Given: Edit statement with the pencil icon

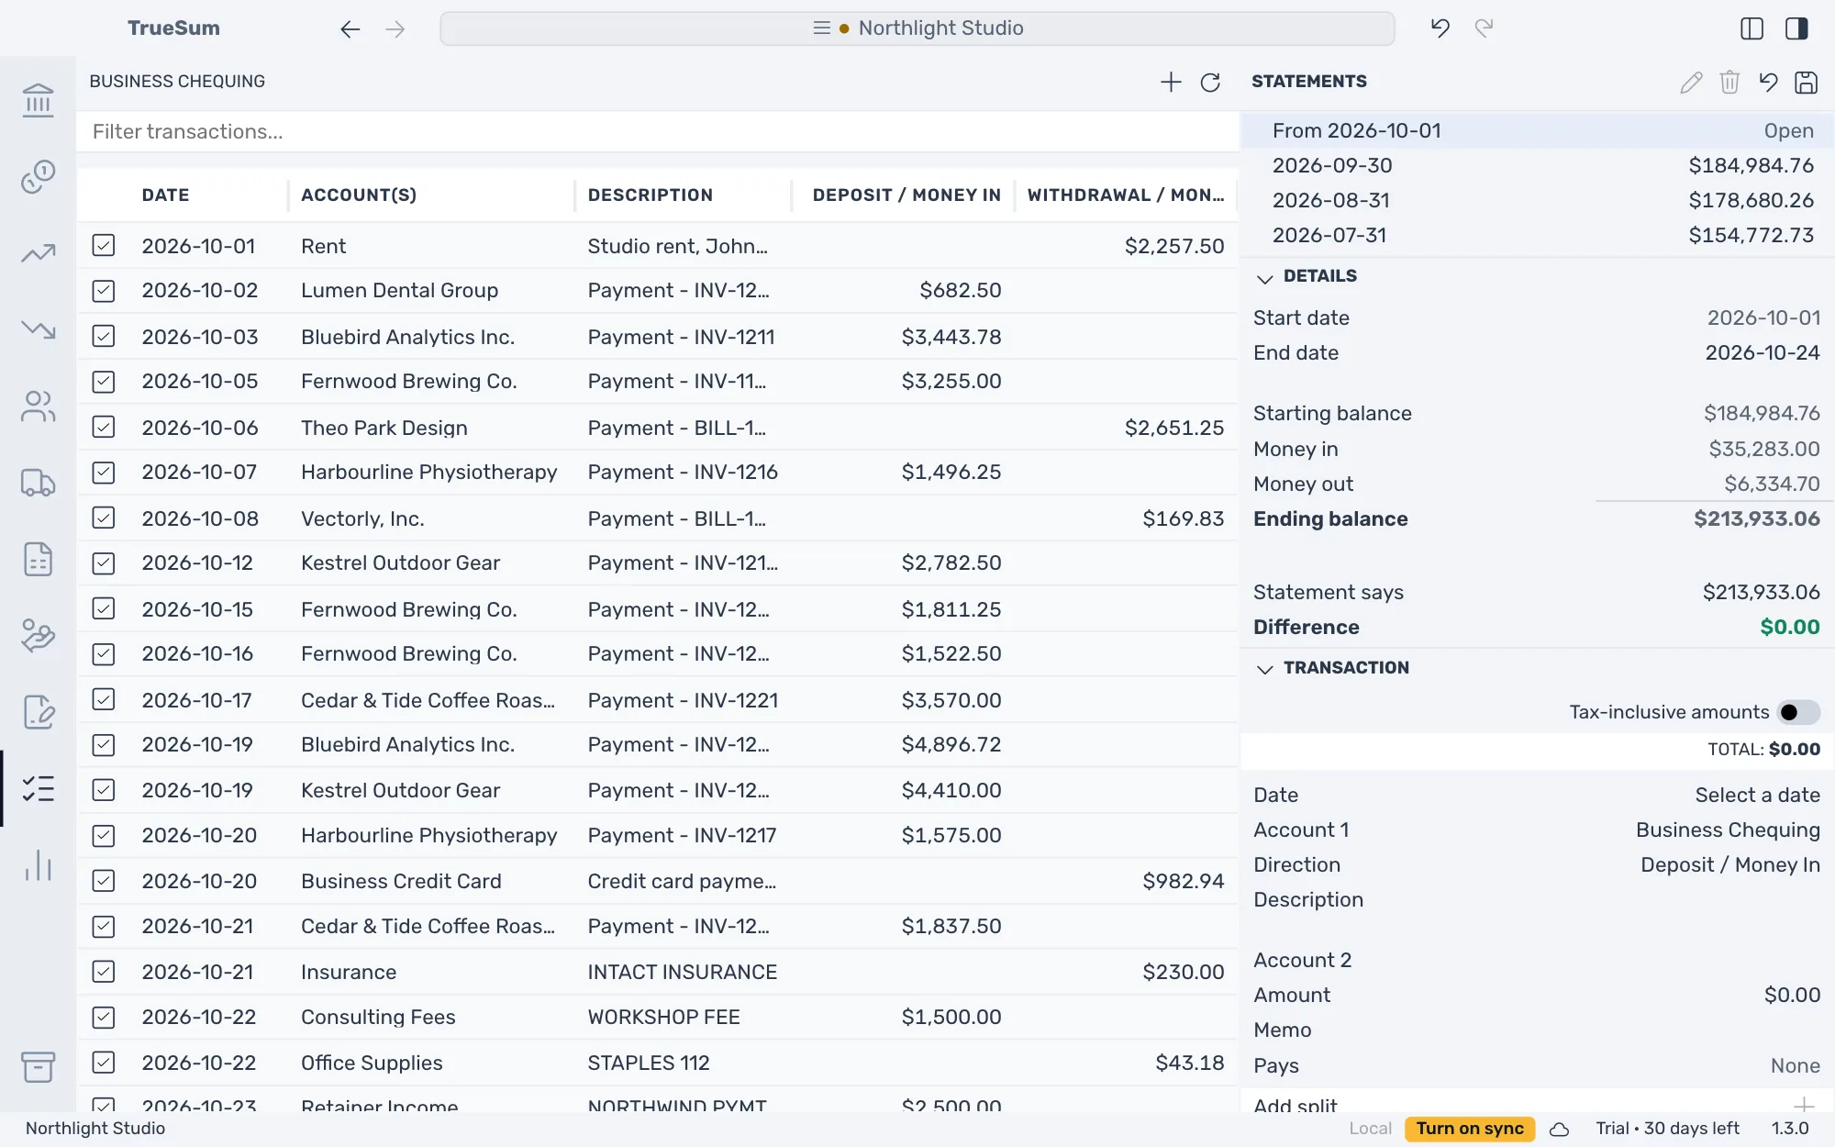Looking at the screenshot, I should tap(1691, 82).
